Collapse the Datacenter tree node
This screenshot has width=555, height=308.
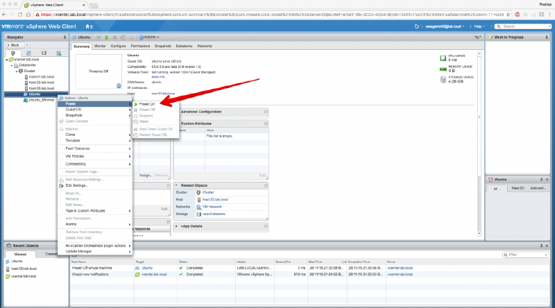point(12,65)
